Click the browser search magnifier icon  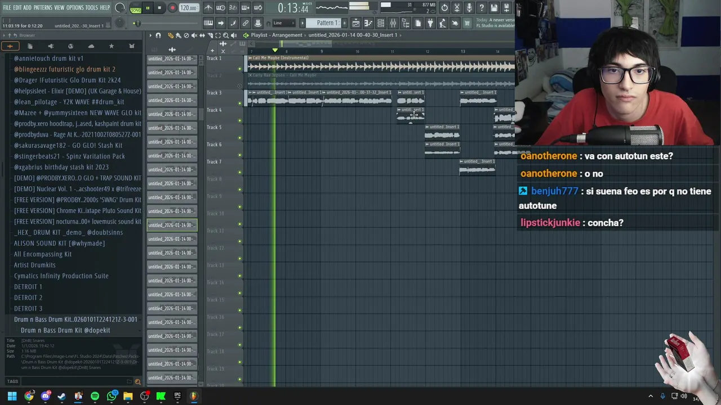tap(137, 381)
